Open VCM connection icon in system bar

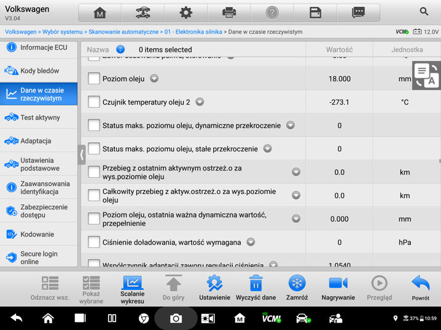[x=271, y=318]
